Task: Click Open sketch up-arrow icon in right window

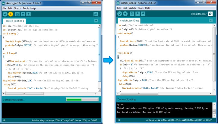Action: pos(137,14)
